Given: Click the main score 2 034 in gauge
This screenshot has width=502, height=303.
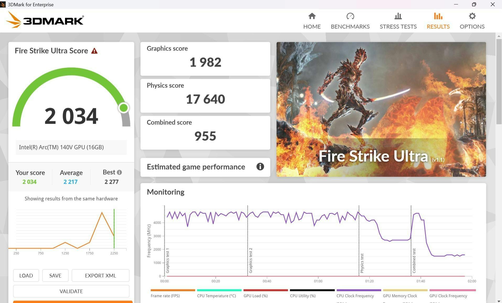Looking at the screenshot, I should click(x=71, y=116).
